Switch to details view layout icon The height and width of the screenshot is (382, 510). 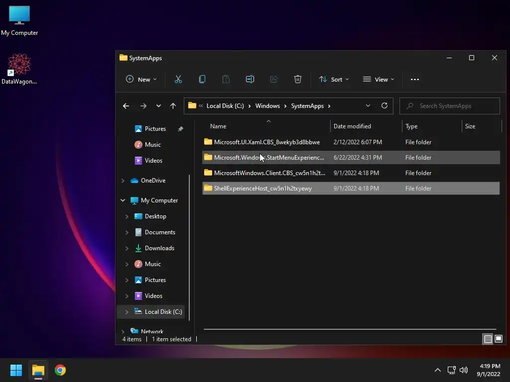488,339
